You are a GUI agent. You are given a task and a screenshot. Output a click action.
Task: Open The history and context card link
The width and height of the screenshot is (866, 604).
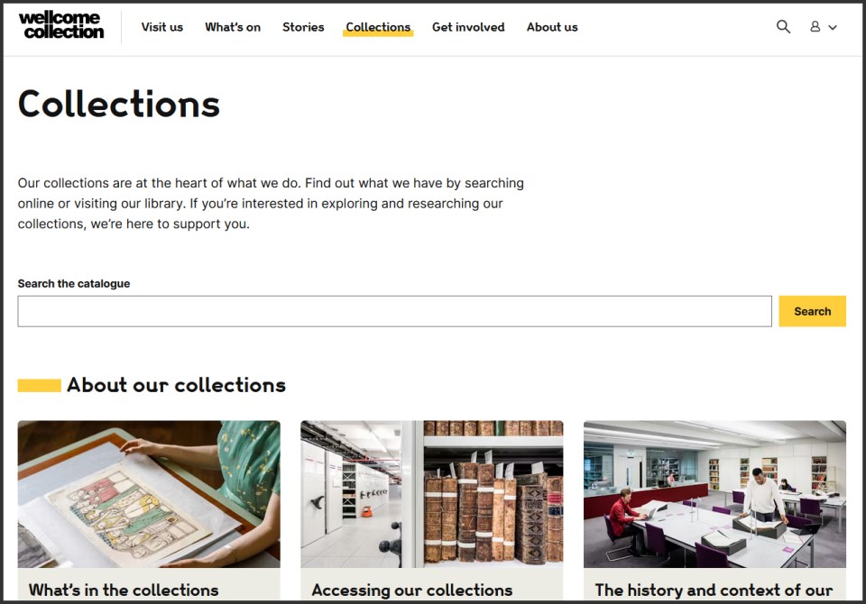714,590
